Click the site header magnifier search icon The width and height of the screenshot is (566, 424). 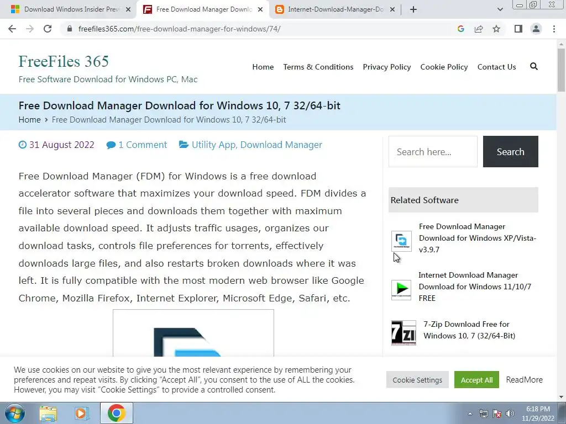533,66
